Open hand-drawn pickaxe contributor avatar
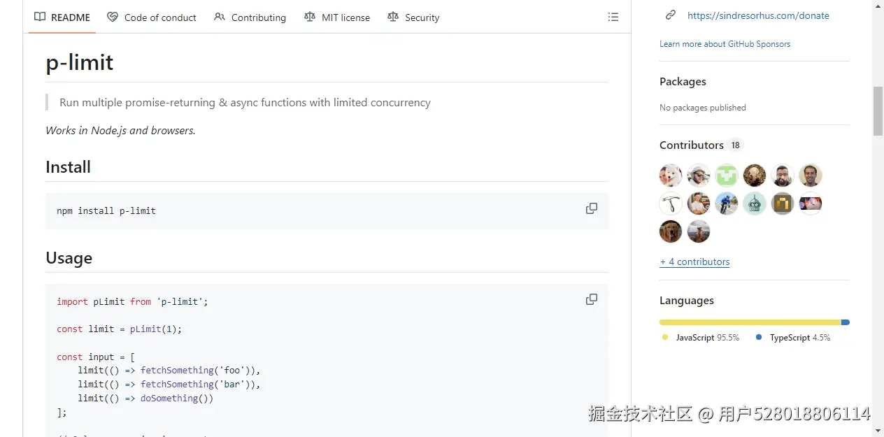 pyautogui.click(x=671, y=203)
